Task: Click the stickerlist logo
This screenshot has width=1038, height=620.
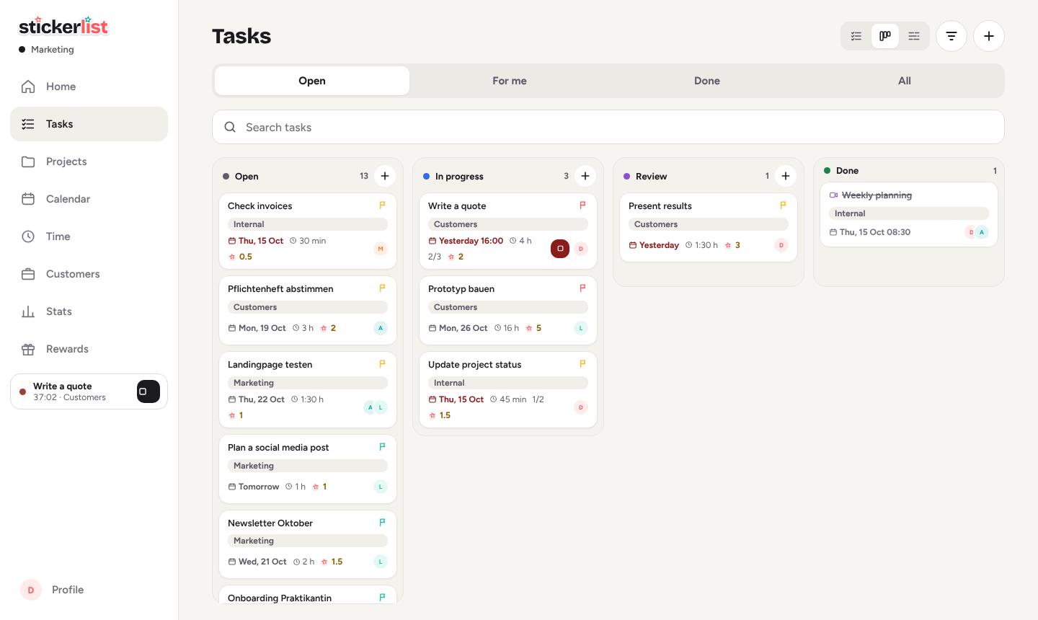Action: tap(63, 27)
